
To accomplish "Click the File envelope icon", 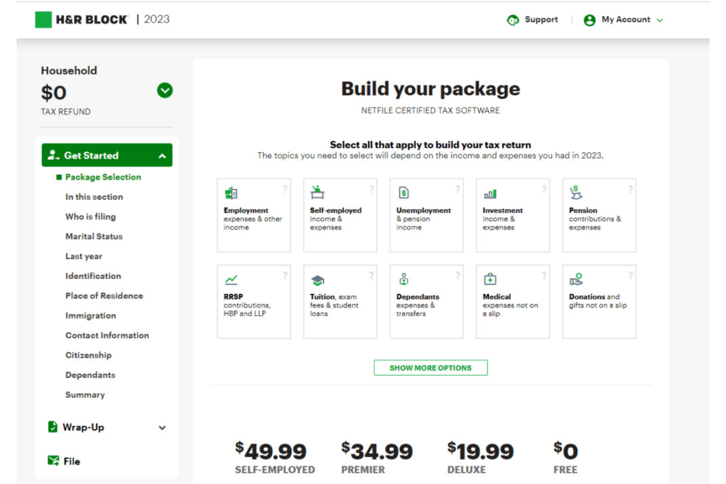I will 53,460.
